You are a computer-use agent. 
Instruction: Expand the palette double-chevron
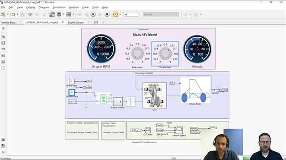3,152
